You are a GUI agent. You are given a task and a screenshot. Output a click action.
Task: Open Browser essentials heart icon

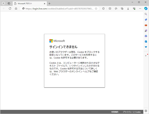coord(134,9)
